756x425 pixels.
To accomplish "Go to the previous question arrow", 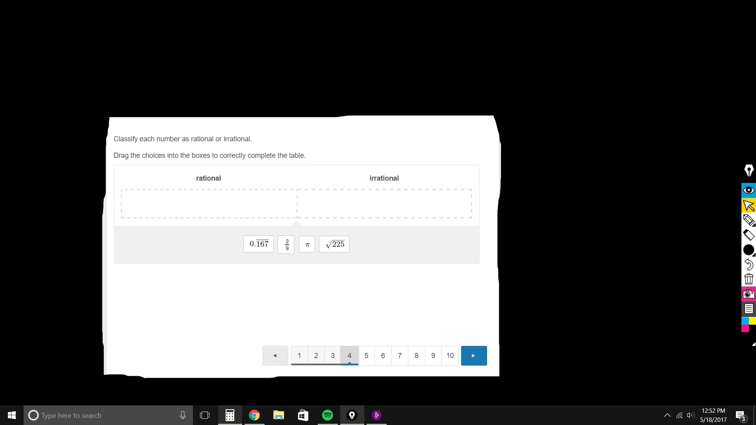I will 275,356.
